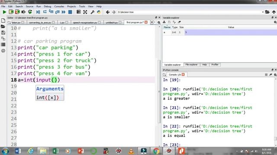Viewport: 277px width, 155px height.
Task: Click the editor tabs left scroll arrow
Action: click(x=152, y=22)
